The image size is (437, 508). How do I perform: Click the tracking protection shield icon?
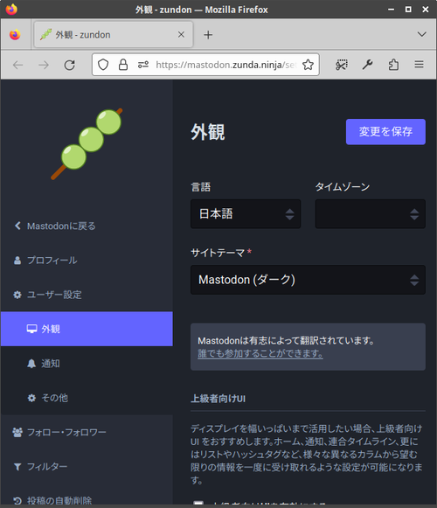(103, 65)
